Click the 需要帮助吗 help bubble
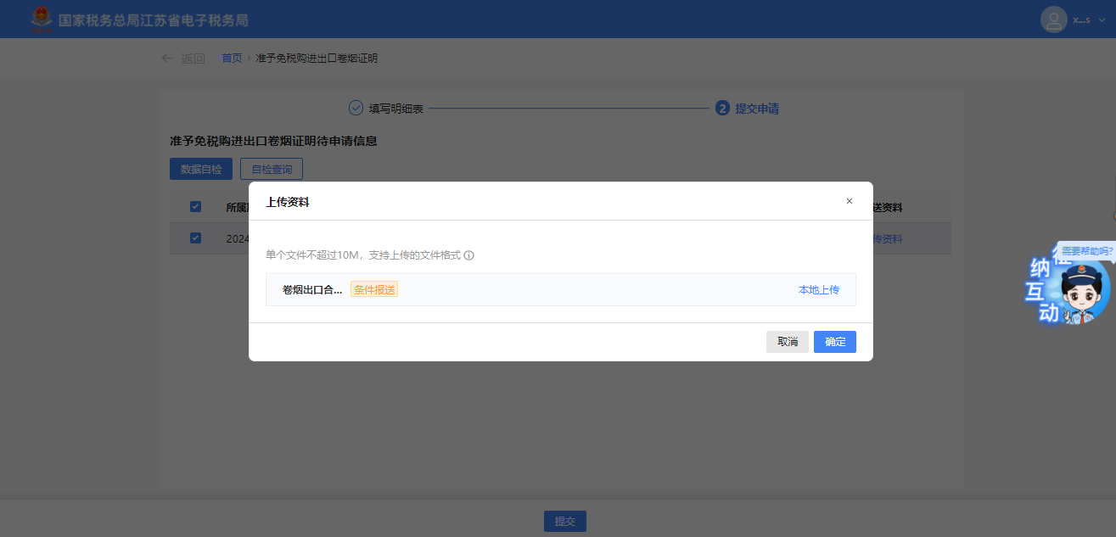1116x537 pixels. click(1086, 251)
